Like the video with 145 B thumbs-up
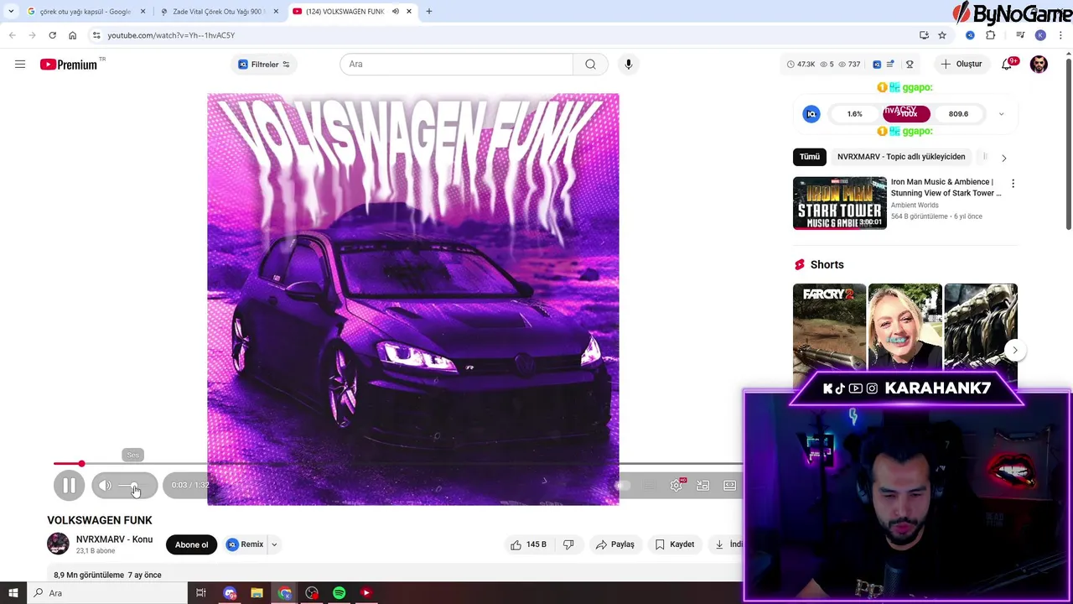The width and height of the screenshot is (1073, 604). [x=528, y=544]
